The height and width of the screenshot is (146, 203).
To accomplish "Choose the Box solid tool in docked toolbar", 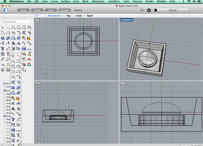I will pos(3,38).
